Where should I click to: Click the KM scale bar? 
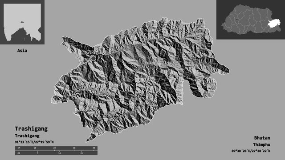click(56, 148)
